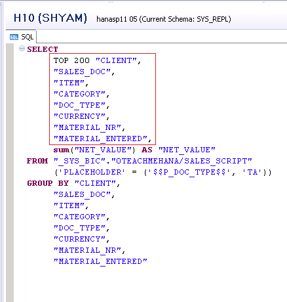287x302 pixels.
Task: Click the sum function keyword
Action: (x=62, y=150)
